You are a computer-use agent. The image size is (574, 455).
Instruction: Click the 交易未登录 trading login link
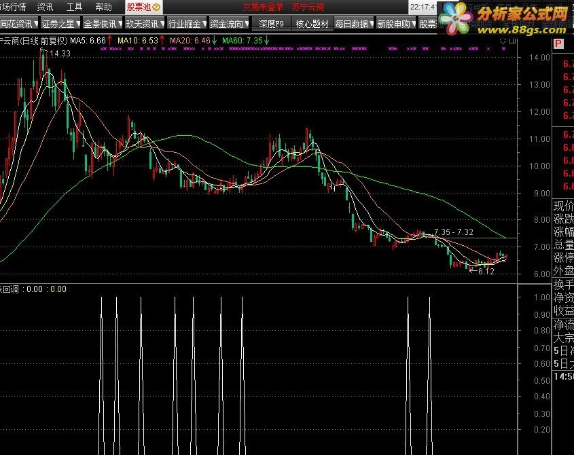263,7
